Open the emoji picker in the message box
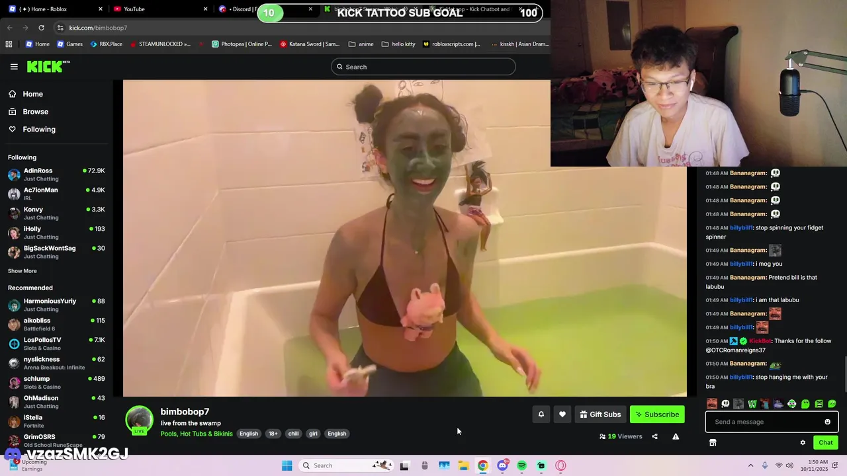Image resolution: width=847 pixels, height=476 pixels. point(827,422)
